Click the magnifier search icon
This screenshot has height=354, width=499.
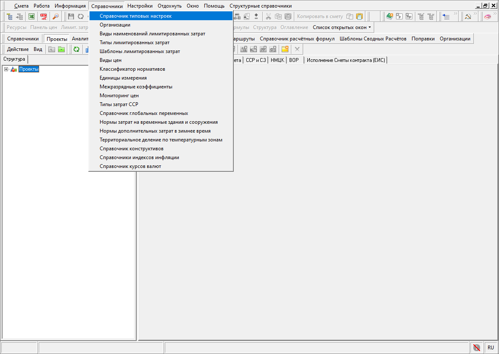(x=55, y=16)
